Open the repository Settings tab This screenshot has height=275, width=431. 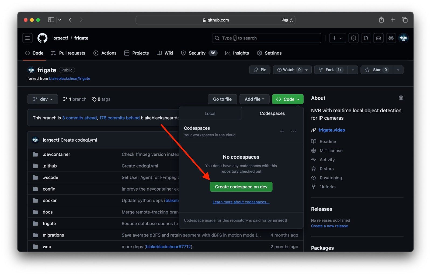click(269, 53)
